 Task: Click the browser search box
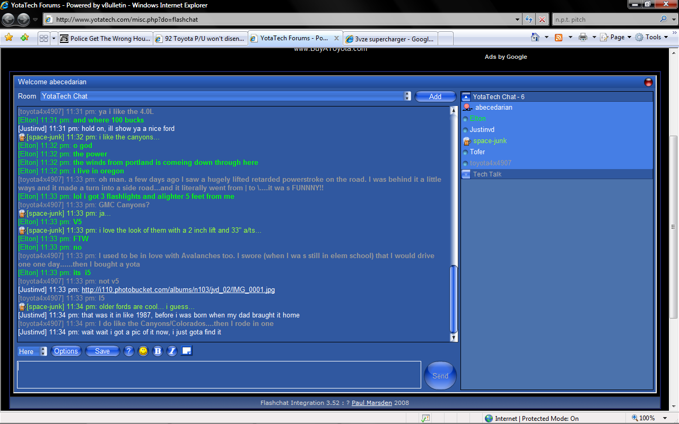click(x=606, y=20)
